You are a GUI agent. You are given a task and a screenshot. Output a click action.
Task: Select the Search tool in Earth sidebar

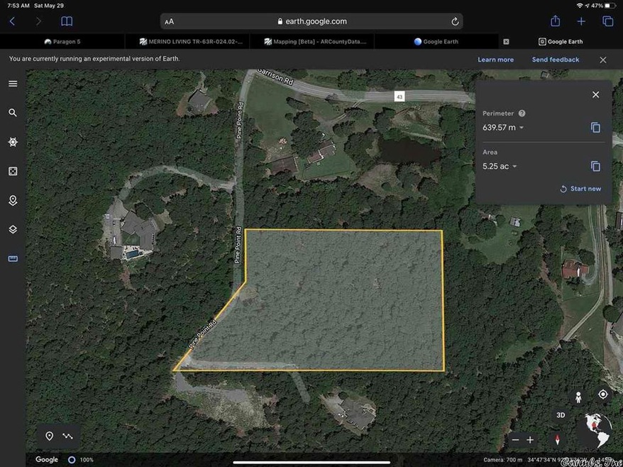12,112
